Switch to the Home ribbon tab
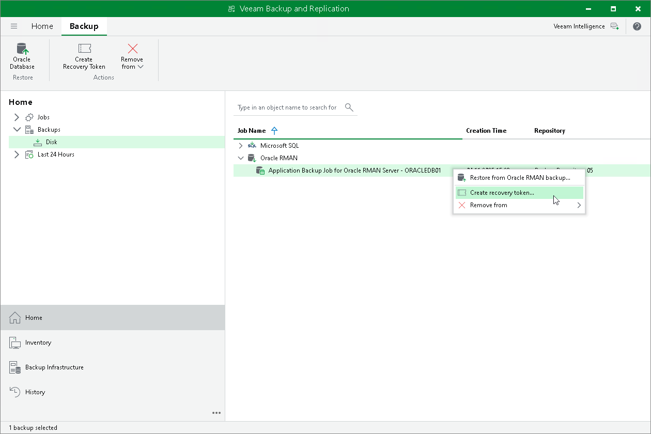Viewport: 651px width, 434px height. (42, 26)
